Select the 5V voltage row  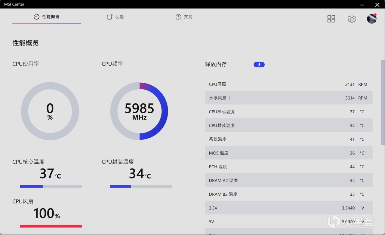click(x=289, y=222)
